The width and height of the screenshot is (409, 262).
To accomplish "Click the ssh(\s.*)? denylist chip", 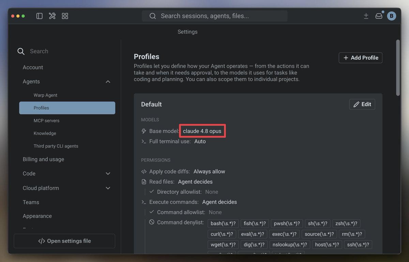I will 358,245.
